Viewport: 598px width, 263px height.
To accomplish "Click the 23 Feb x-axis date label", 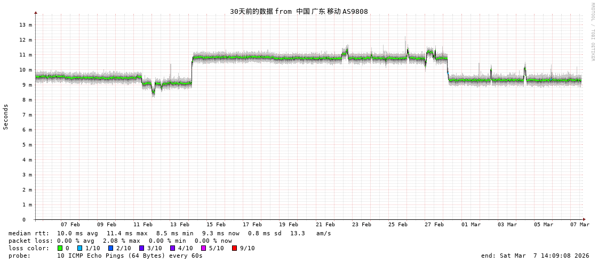I will (361, 225).
